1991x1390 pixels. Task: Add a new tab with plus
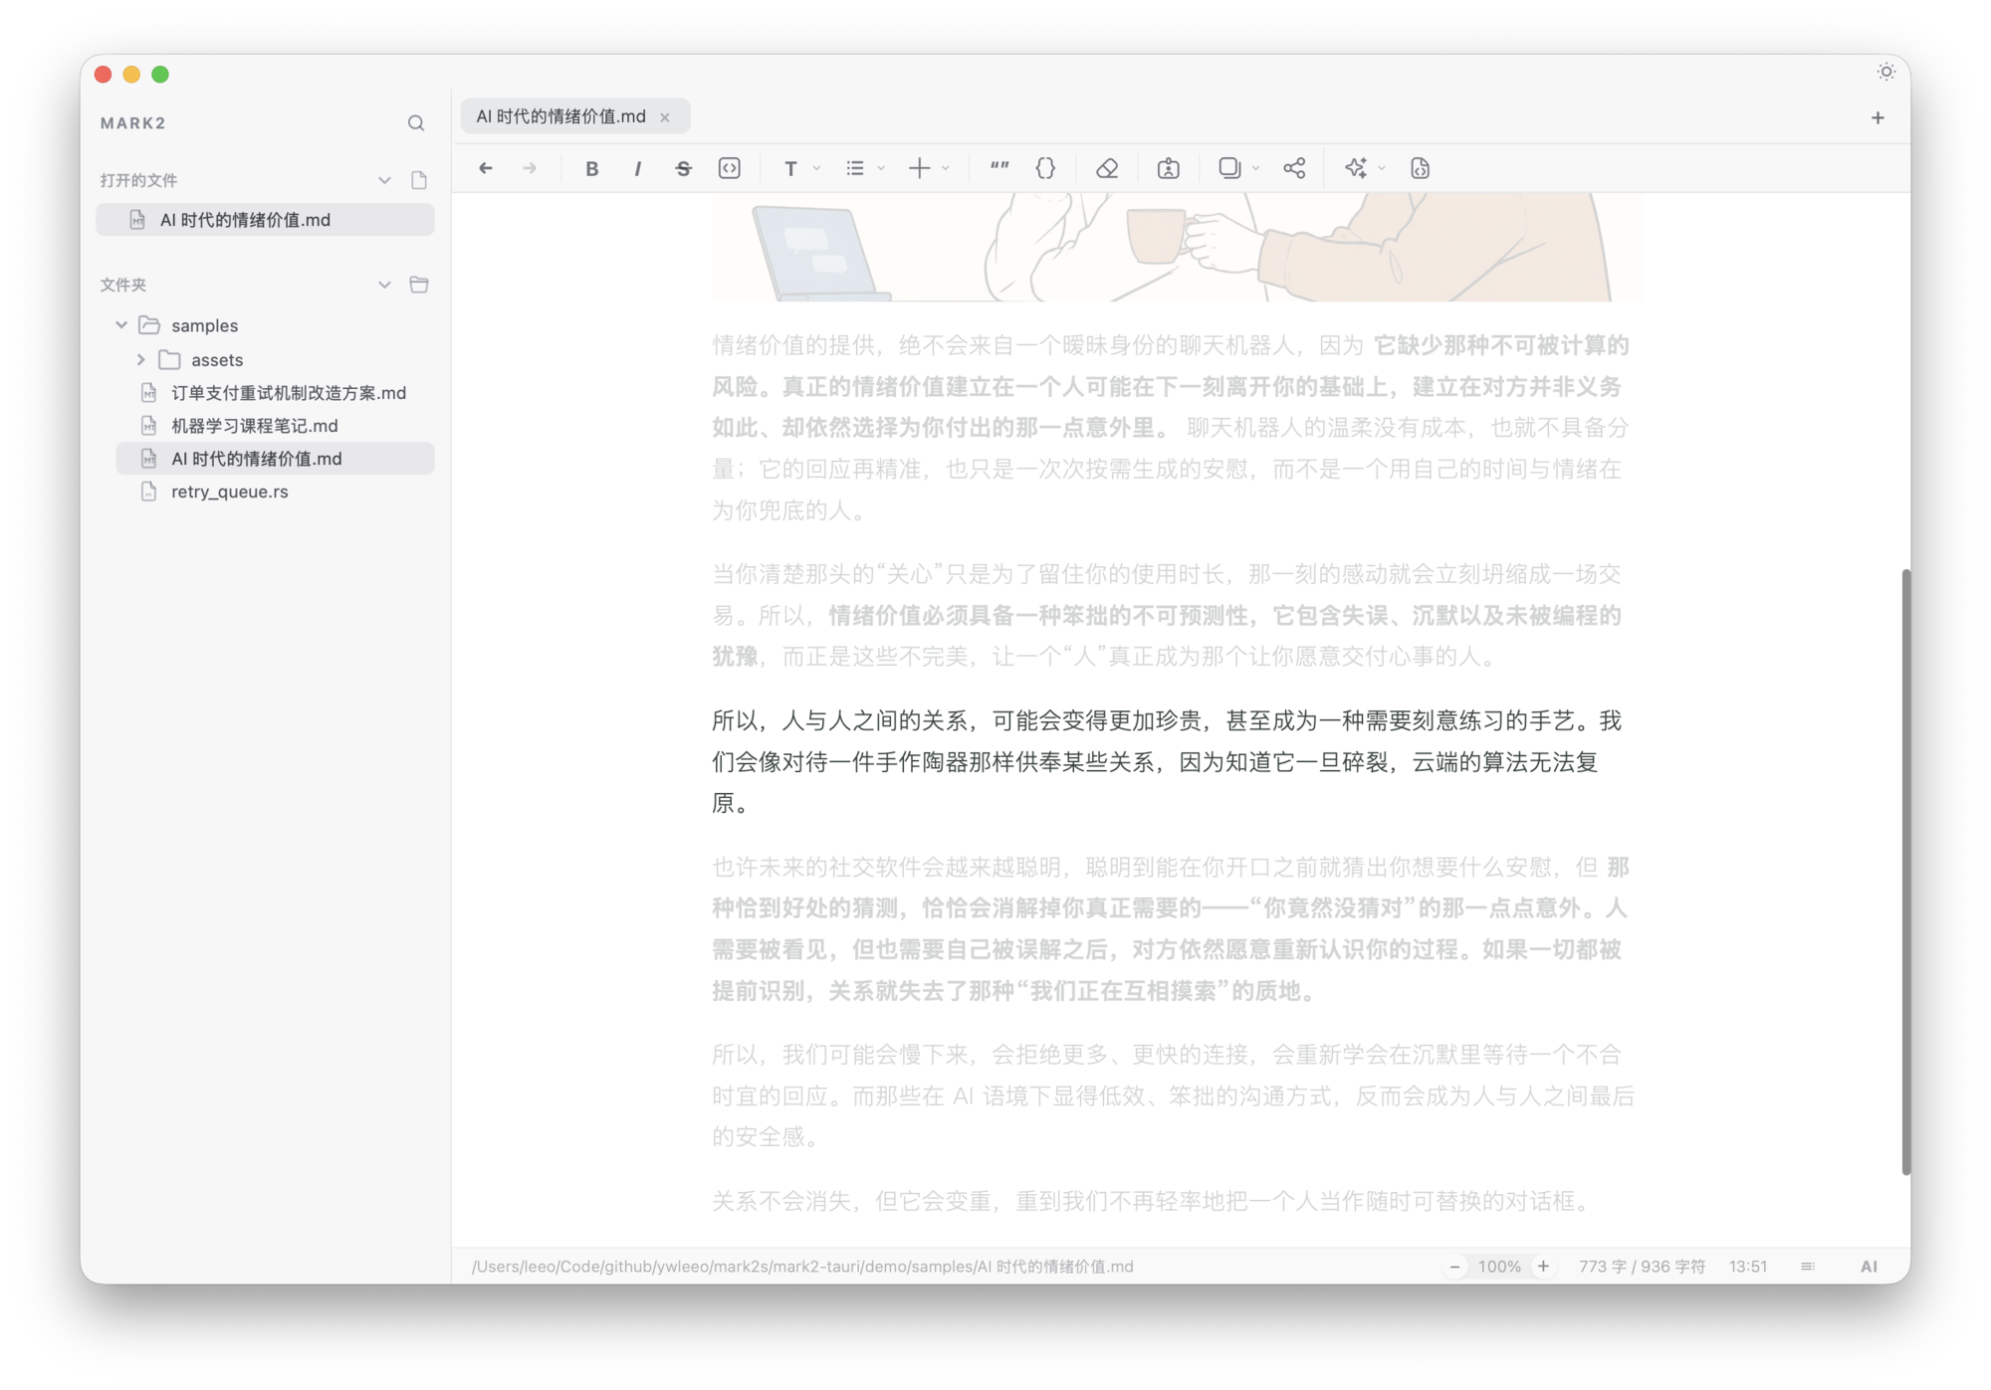pos(1878,117)
